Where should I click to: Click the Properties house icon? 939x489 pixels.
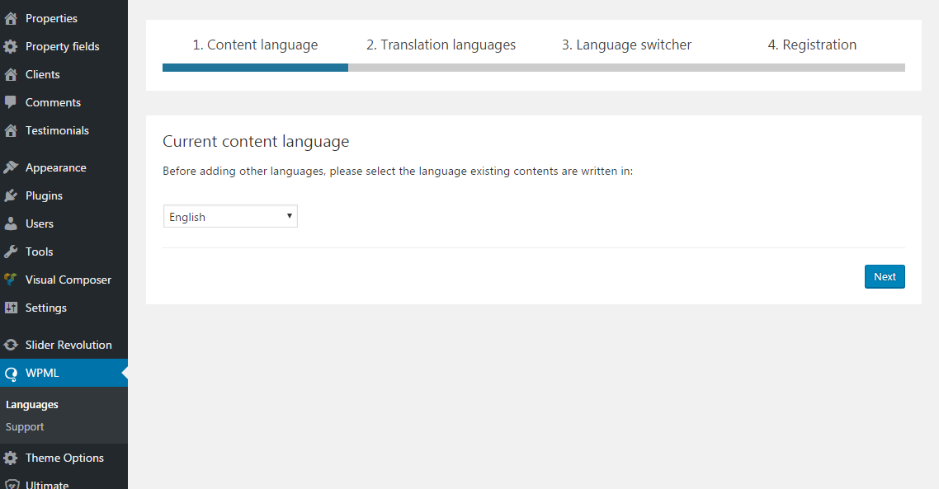[11, 19]
